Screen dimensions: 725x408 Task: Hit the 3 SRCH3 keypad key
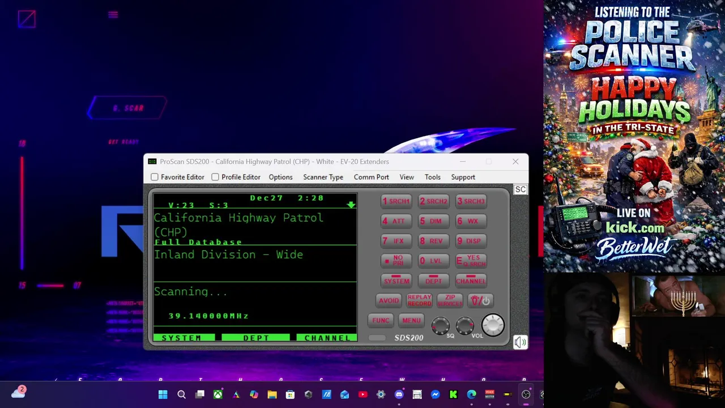point(471,201)
